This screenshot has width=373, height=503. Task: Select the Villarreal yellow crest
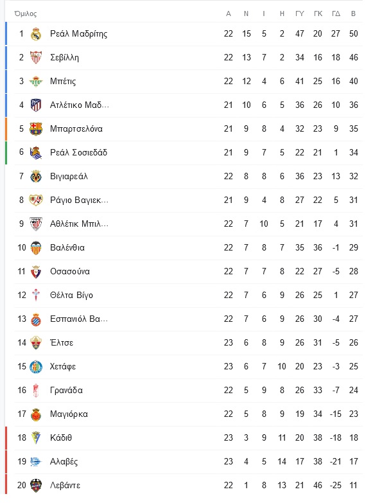click(x=36, y=177)
